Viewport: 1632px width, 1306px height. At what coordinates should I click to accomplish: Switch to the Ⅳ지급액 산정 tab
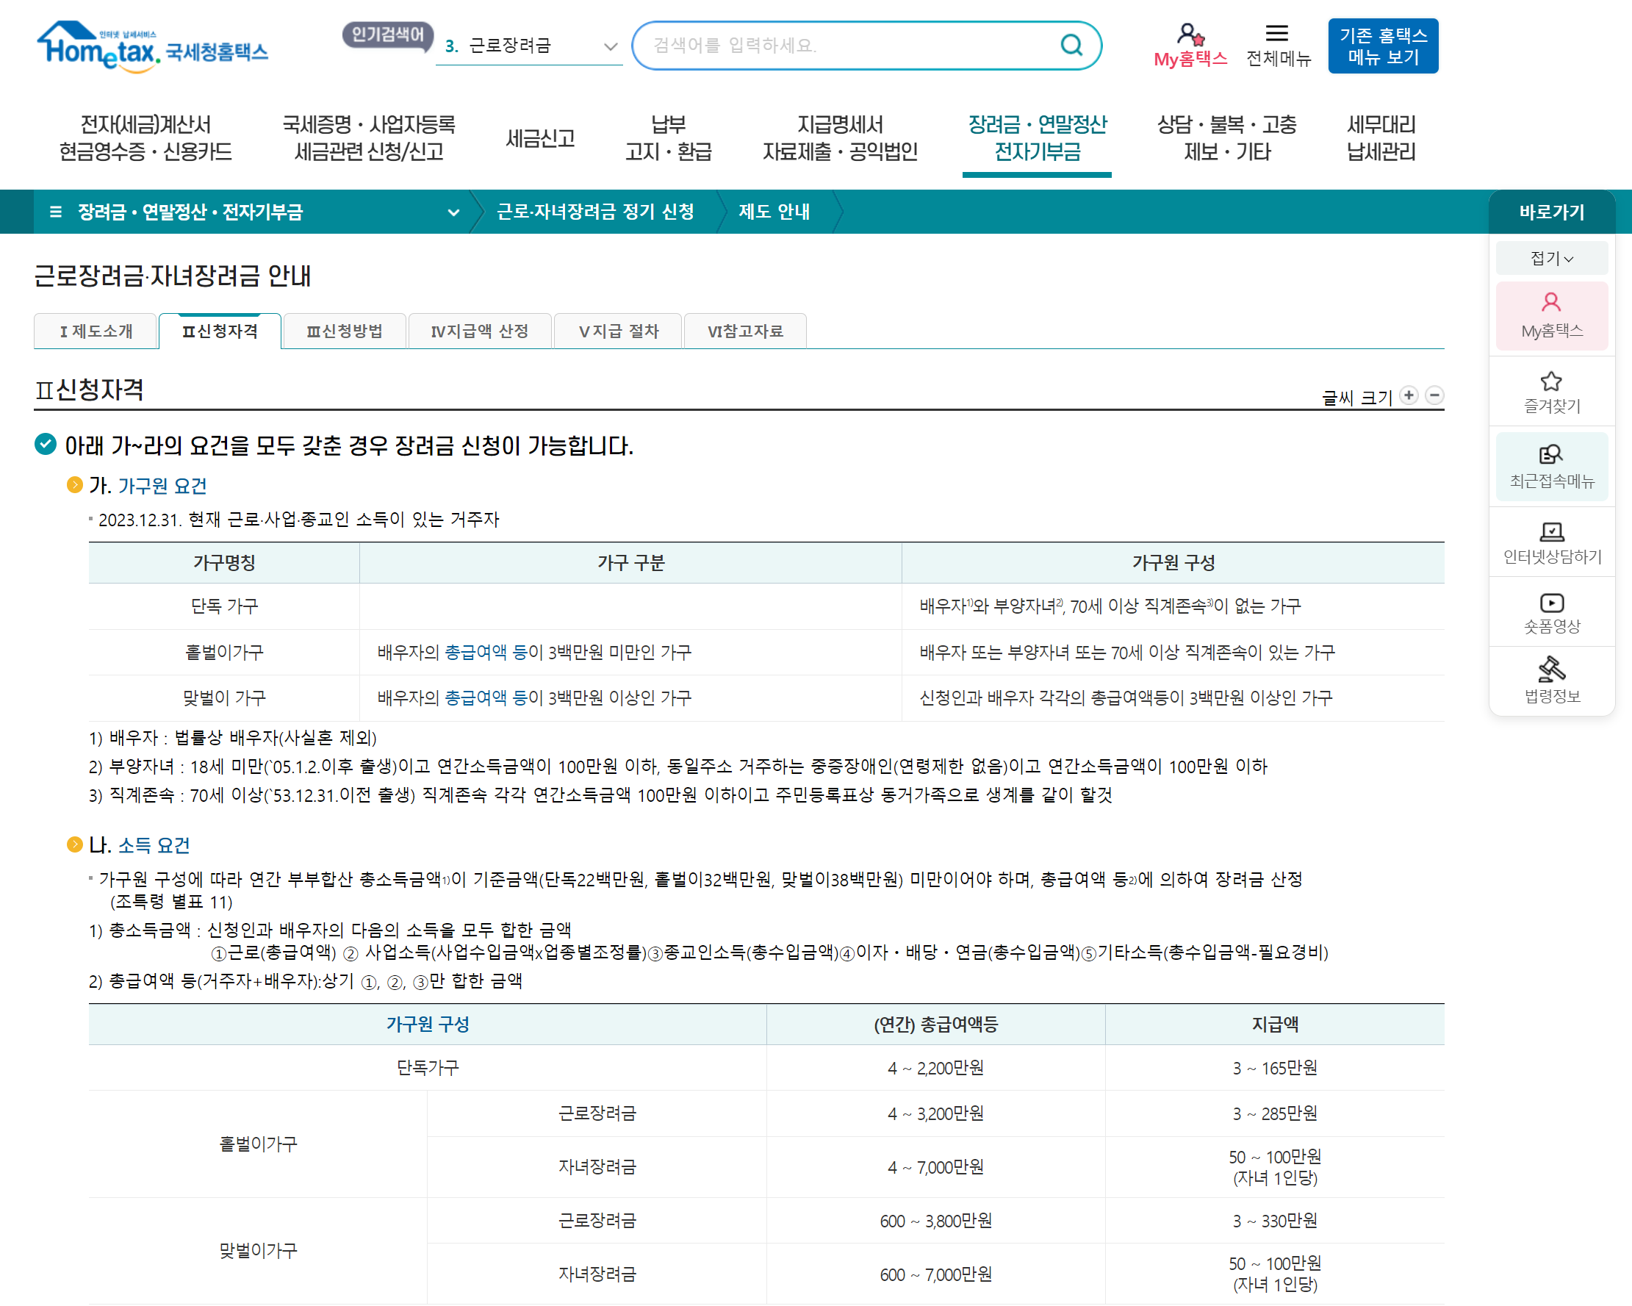[479, 331]
